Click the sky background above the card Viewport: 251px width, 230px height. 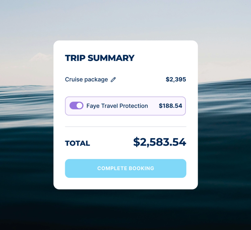click(125, 19)
